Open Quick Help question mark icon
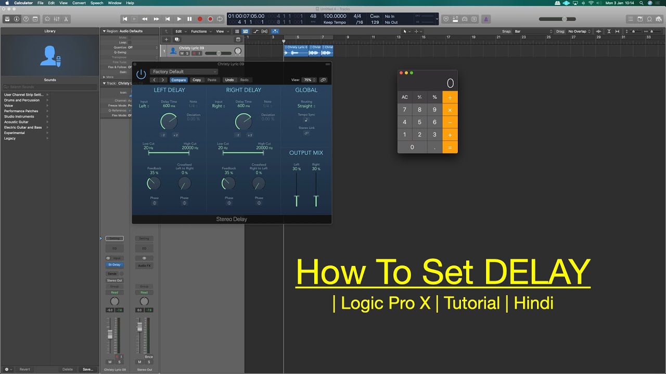Viewport: 666px width, 374px height. 26,19
